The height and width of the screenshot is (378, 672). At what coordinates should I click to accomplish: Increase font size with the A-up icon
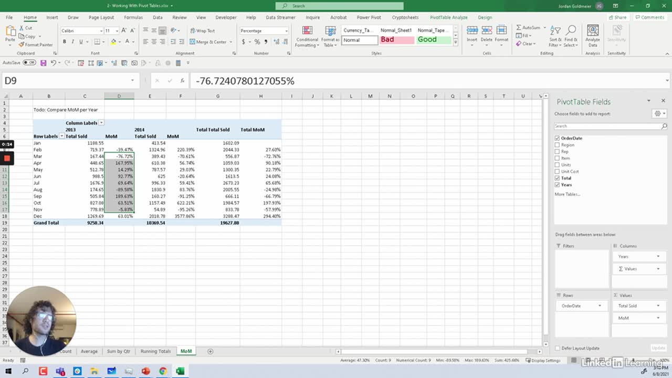click(x=124, y=30)
